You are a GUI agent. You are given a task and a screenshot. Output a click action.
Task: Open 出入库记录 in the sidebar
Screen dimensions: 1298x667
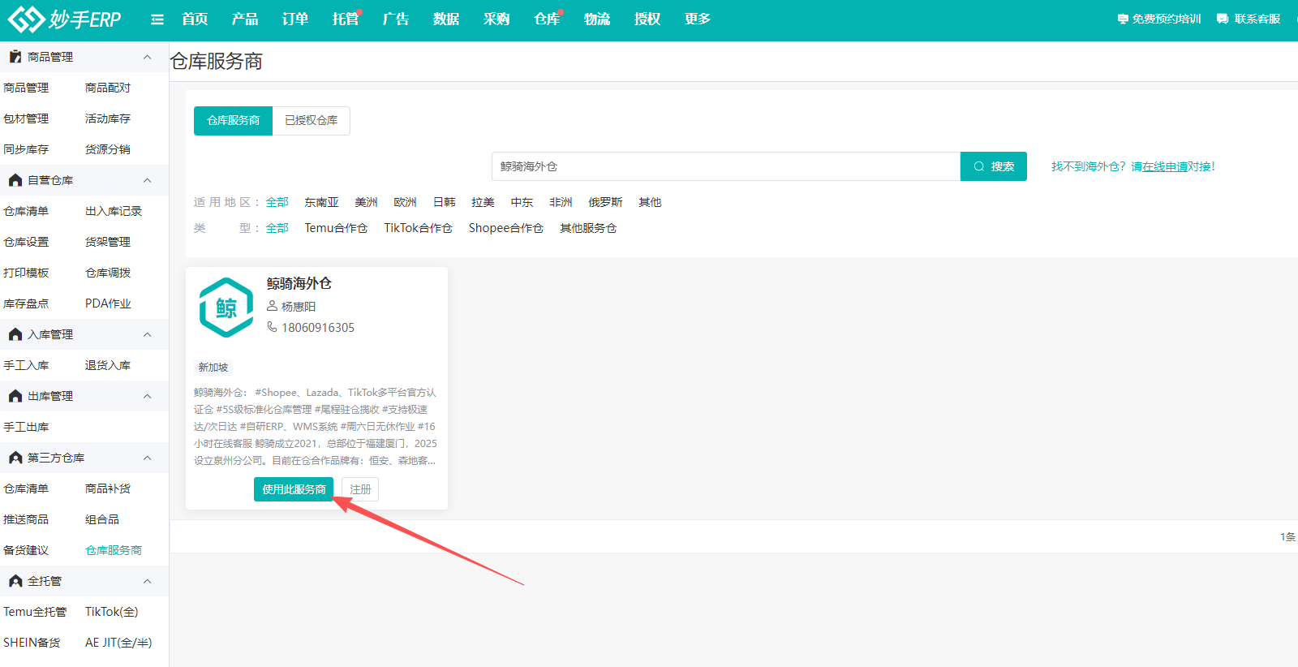114,211
